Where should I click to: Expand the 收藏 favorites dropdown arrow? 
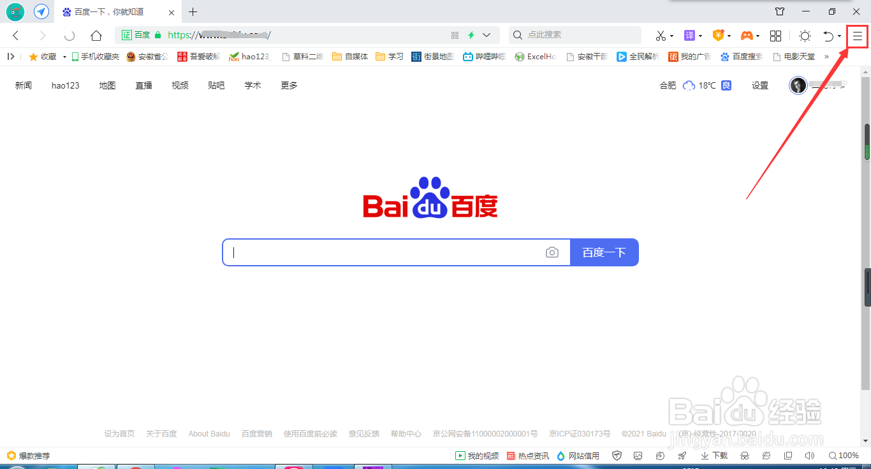pyautogui.click(x=64, y=56)
